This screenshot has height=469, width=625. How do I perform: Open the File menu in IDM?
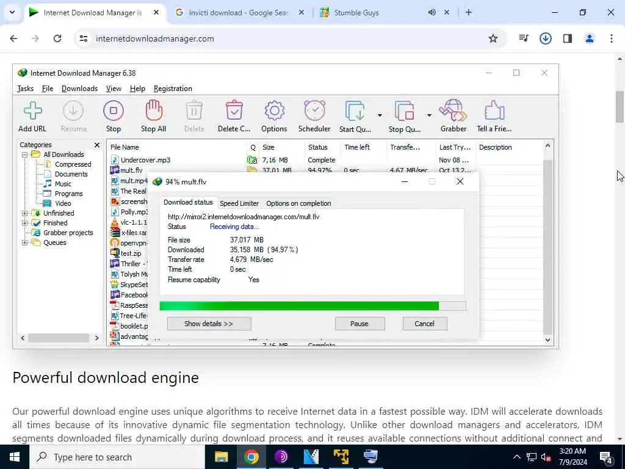(48, 89)
